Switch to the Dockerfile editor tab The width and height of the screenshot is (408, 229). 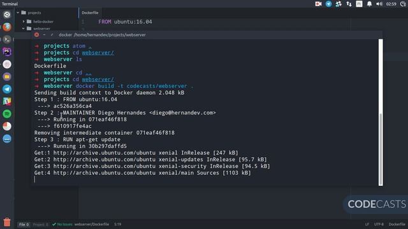pos(90,13)
